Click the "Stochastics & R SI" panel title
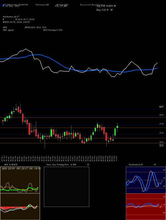The height and width of the screenshot is (220, 166). coord(142,165)
